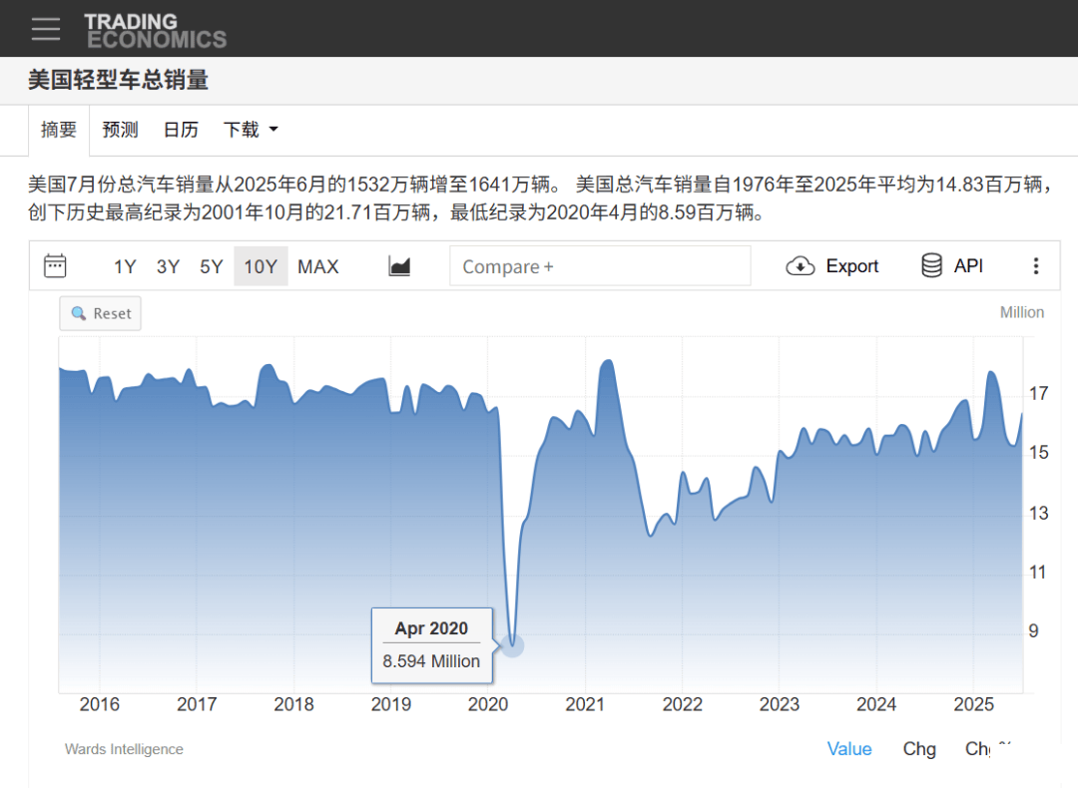Viewport: 1078px width, 788px height.
Task: Switch to the 摘要 tab
Action: [59, 129]
